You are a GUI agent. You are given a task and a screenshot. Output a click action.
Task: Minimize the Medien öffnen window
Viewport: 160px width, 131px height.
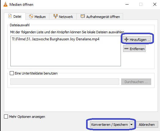point(127,4)
